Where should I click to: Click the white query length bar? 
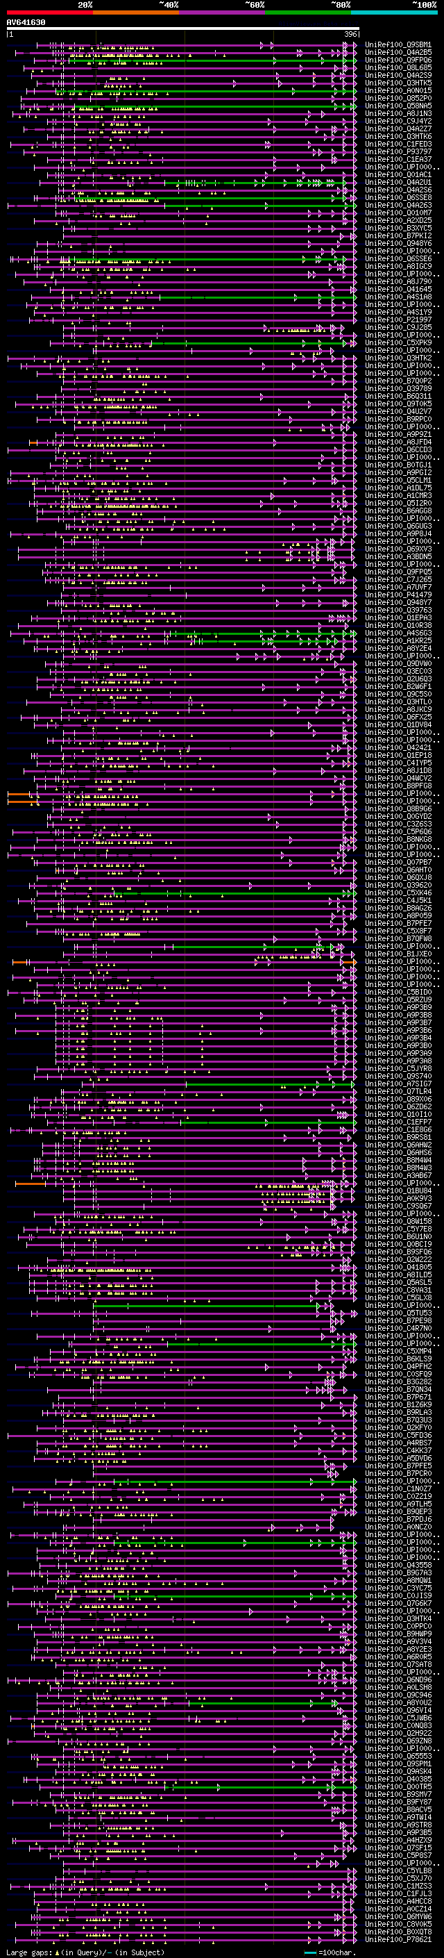(x=182, y=29)
